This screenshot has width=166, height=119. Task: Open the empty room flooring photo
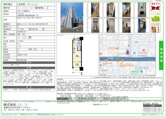(126, 25)
